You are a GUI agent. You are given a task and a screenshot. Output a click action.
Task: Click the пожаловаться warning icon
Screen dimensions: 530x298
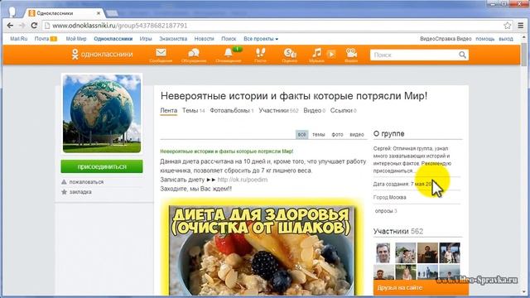(65, 182)
